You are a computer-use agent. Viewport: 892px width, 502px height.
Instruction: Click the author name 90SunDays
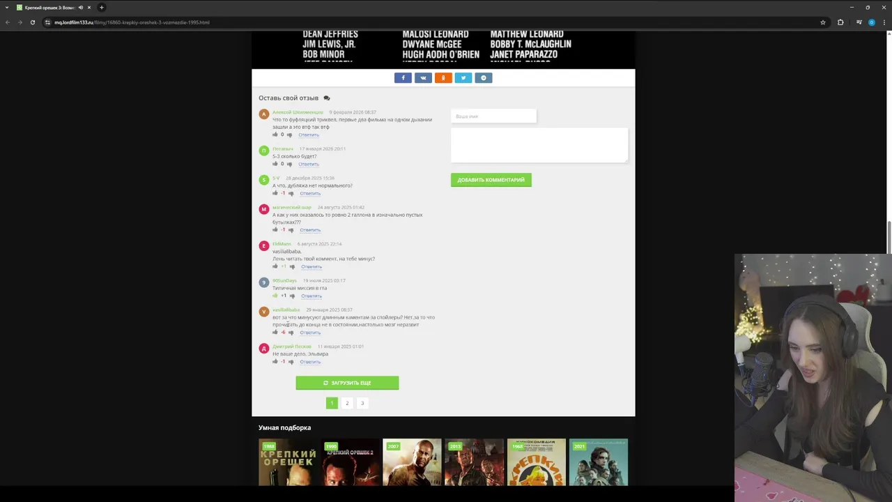point(284,280)
